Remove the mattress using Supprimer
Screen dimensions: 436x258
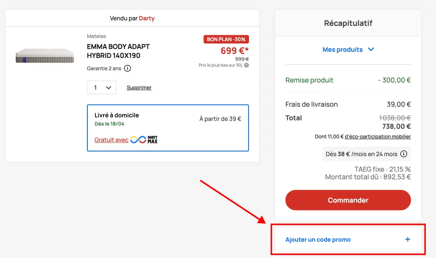click(139, 87)
